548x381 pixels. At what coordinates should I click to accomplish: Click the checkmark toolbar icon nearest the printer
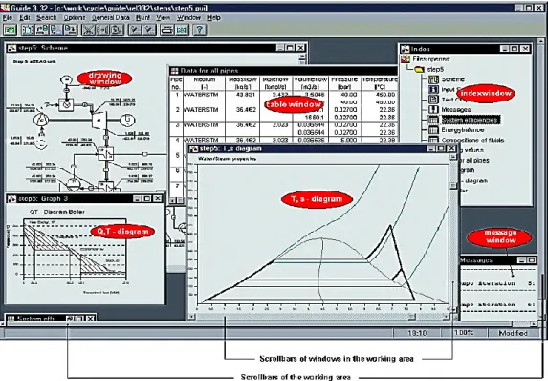click(x=149, y=30)
